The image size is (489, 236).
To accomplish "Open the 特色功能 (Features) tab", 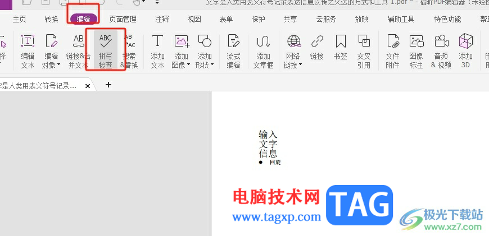I will pos(447,19).
